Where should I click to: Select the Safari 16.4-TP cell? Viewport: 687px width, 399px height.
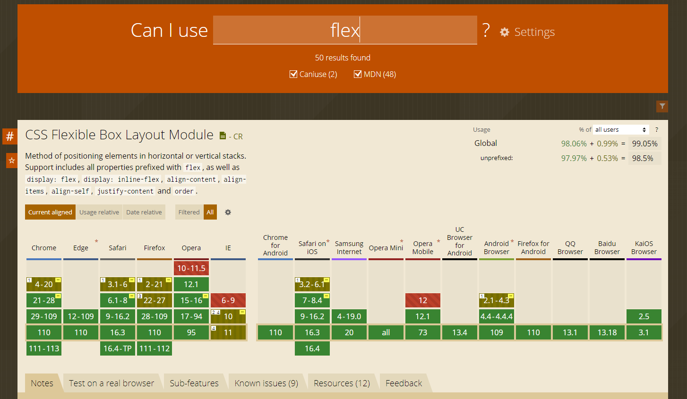tap(118, 348)
